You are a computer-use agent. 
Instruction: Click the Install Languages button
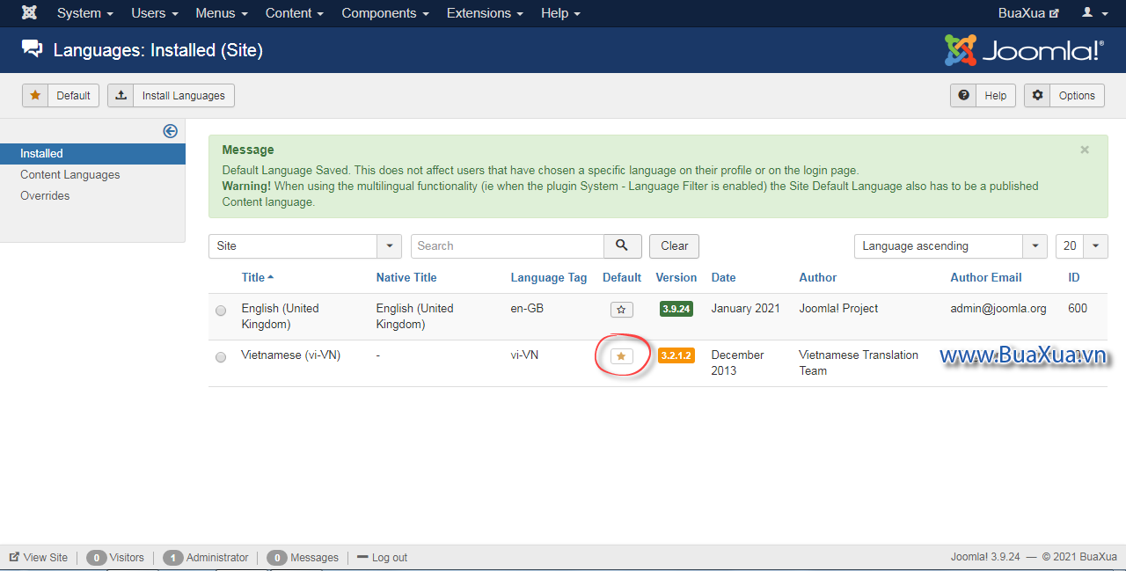pos(171,96)
